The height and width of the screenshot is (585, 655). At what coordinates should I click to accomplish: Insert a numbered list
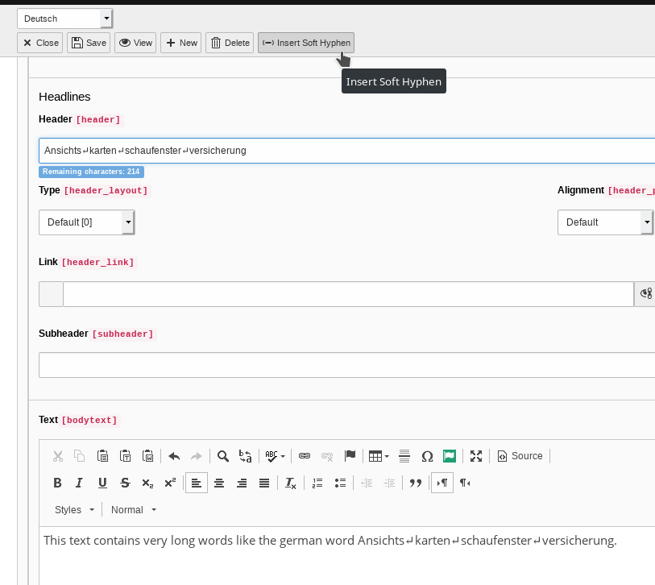click(x=317, y=483)
